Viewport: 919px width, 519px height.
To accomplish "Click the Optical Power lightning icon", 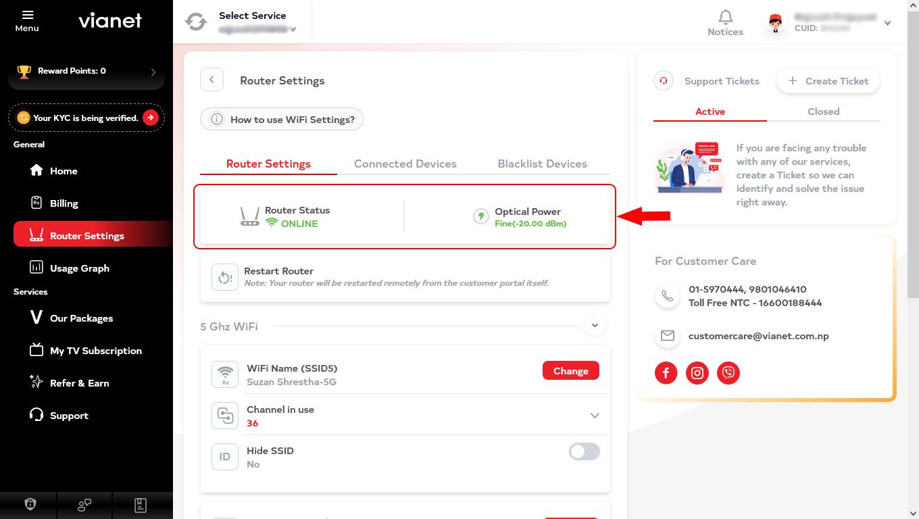I will point(480,216).
